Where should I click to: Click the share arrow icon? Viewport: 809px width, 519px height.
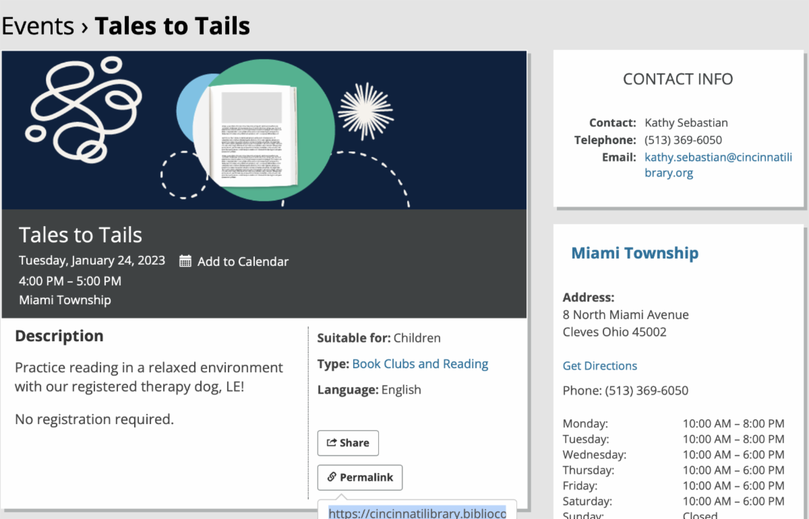(x=331, y=443)
